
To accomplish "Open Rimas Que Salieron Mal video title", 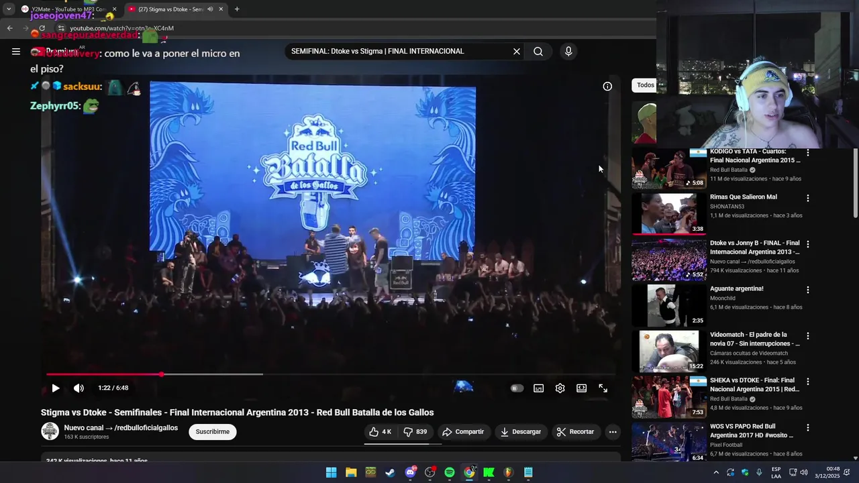I will (744, 197).
